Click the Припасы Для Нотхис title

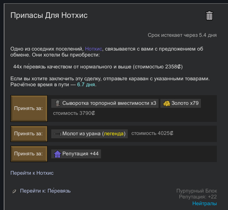point(49,15)
